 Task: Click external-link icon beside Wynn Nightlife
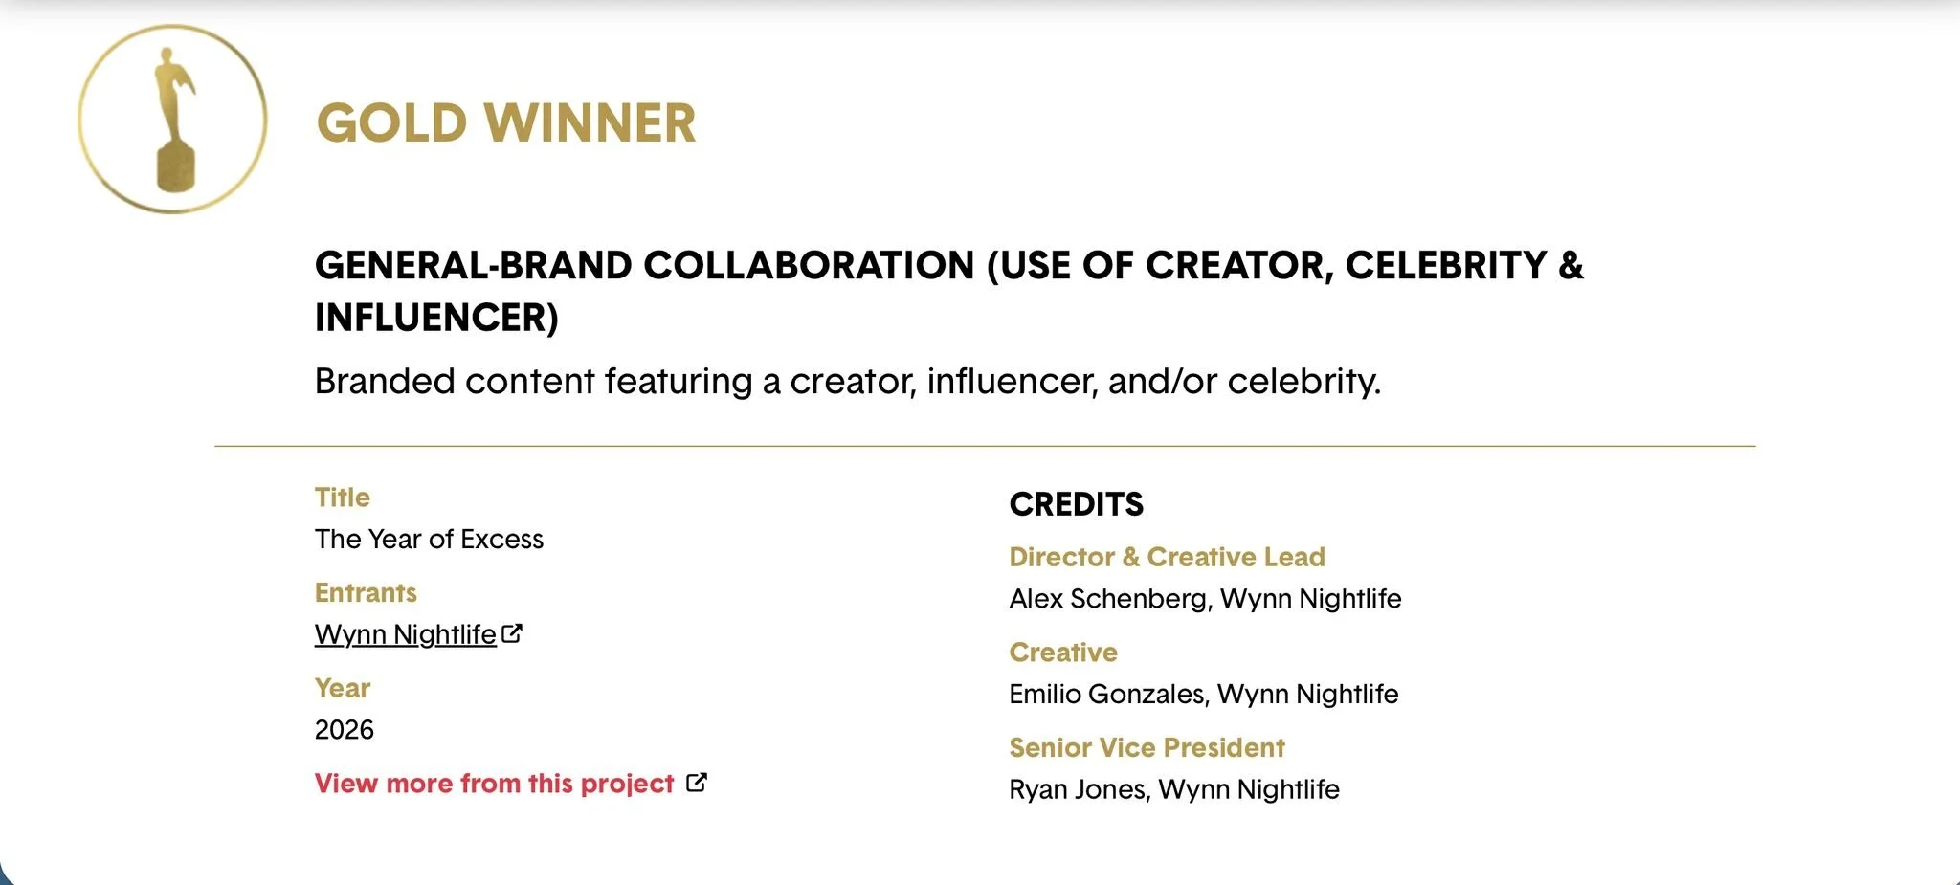(x=512, y=633)
